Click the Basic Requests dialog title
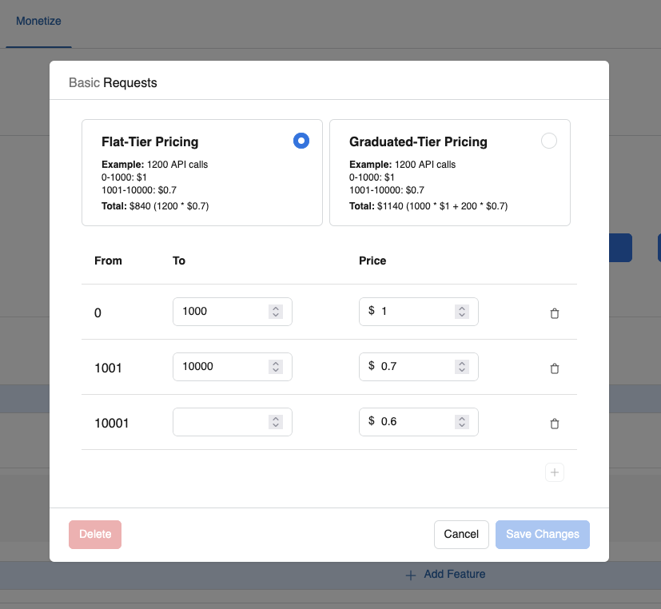661x609 pixels. point(113,83)
